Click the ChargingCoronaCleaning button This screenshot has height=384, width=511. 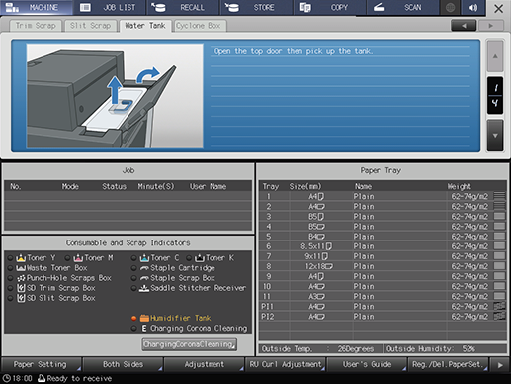(190, 344)
